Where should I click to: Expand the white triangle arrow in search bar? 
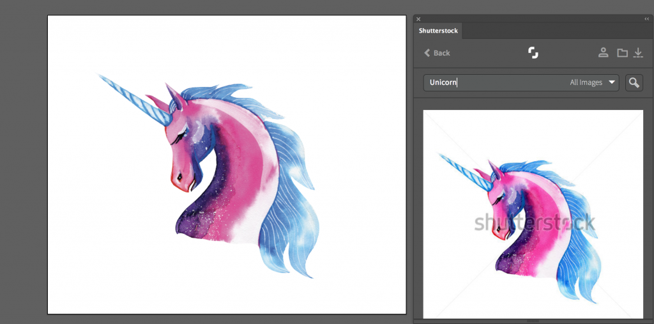[x=612, y=82]
